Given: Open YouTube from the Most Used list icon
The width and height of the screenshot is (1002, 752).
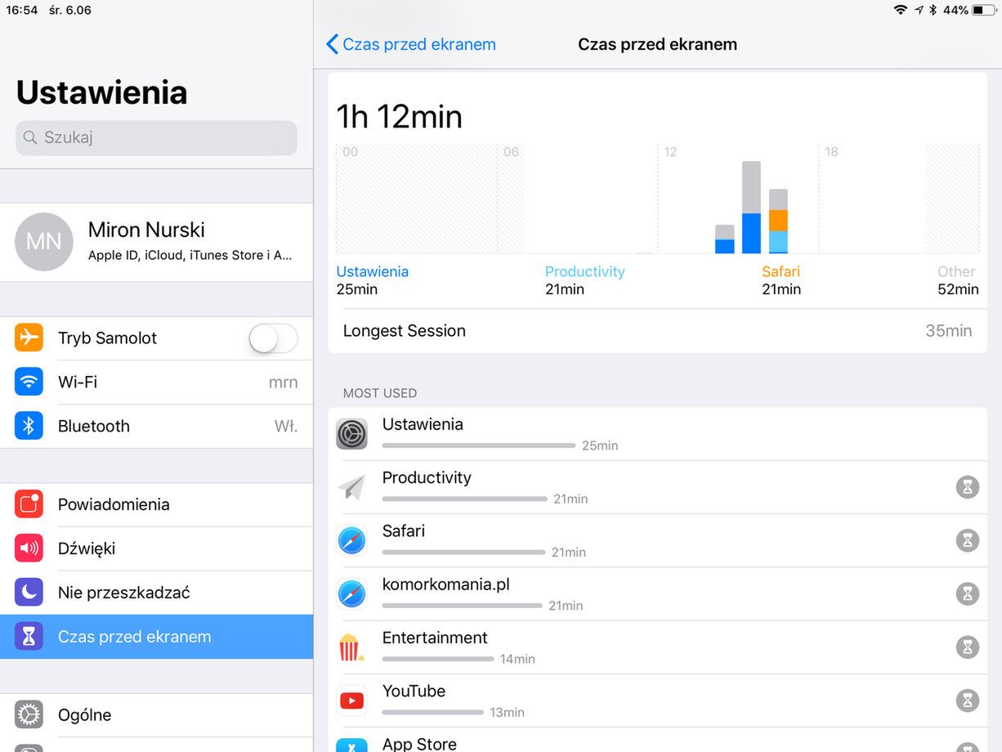Looking at the screenshot, I should pos(351,701).
